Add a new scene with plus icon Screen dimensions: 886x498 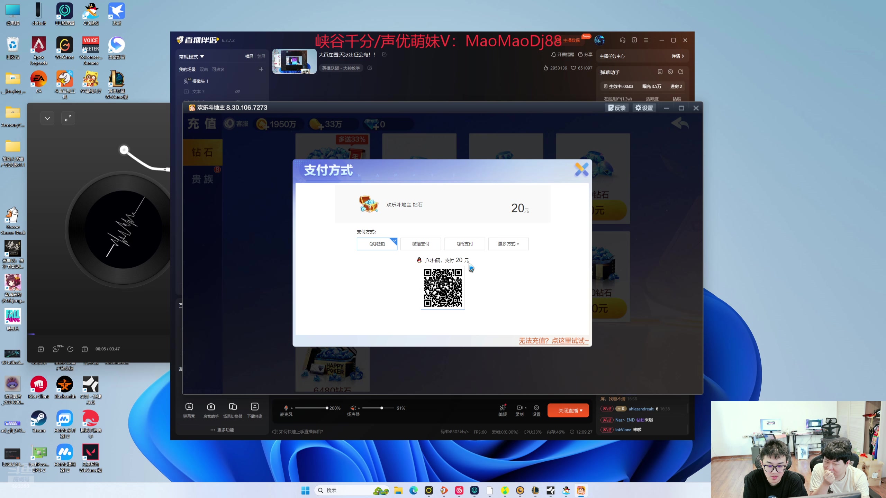click(x=261, y=70)
